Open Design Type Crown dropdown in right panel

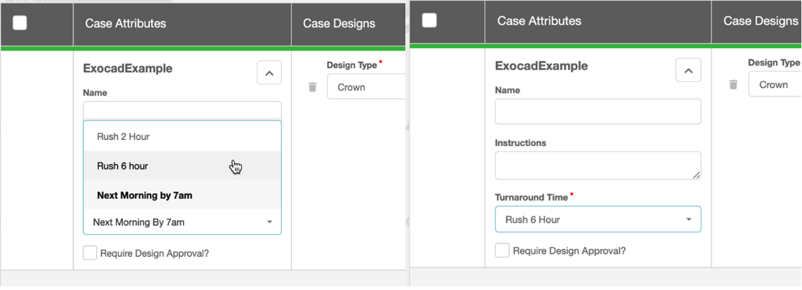(x=775, y=84)
